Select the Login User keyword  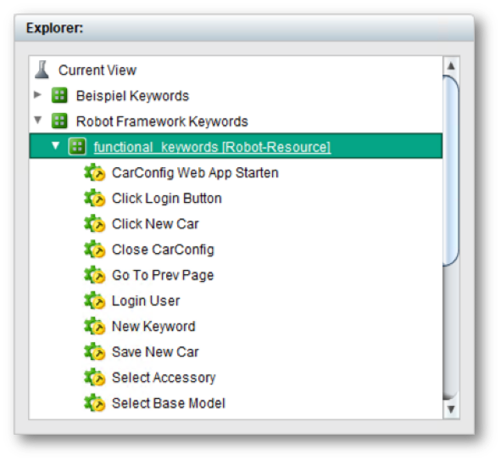(x=146, y=301)
